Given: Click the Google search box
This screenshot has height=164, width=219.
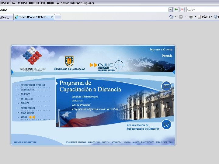Looking at the screenshot, I should tap(203, 10).
